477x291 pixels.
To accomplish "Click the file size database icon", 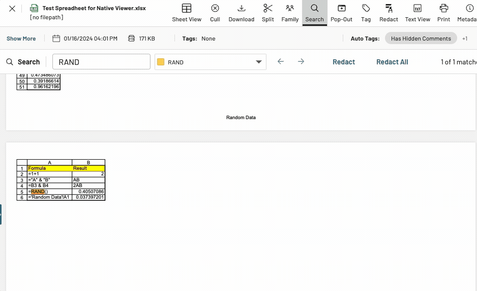I will (131, 38).
